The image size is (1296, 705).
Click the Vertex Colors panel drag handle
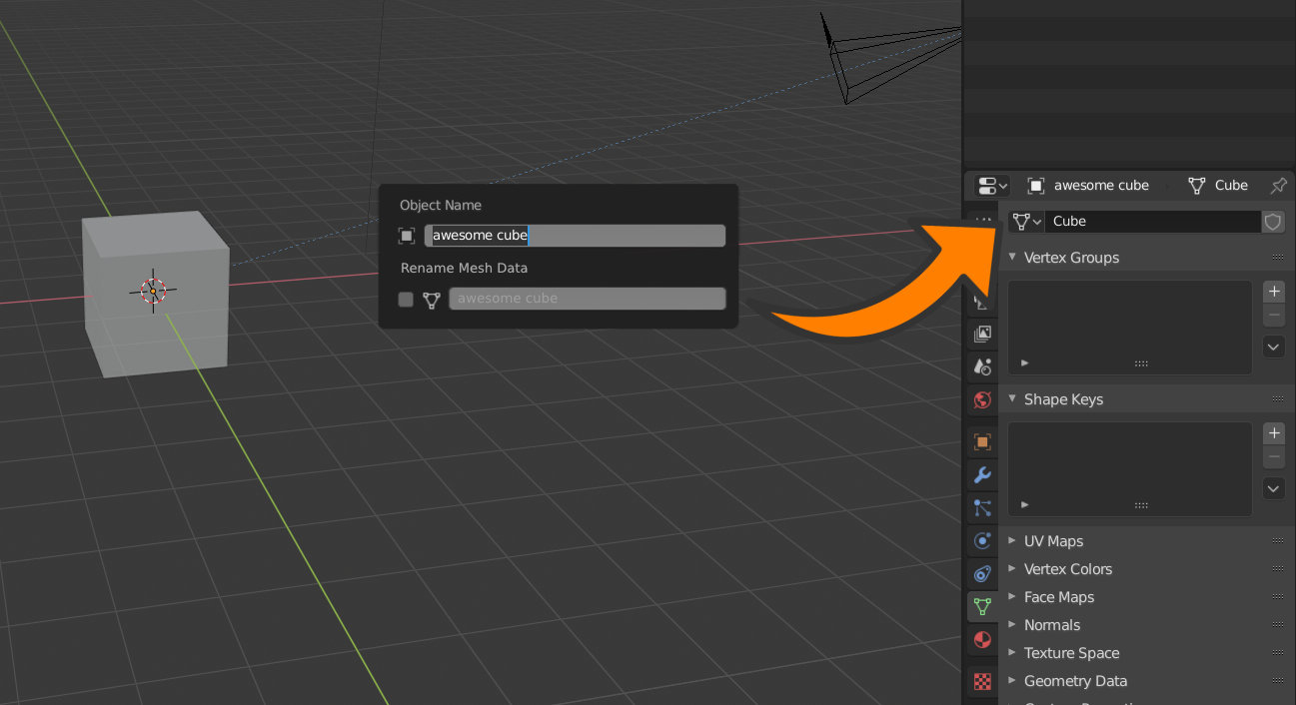[1278, 569]
